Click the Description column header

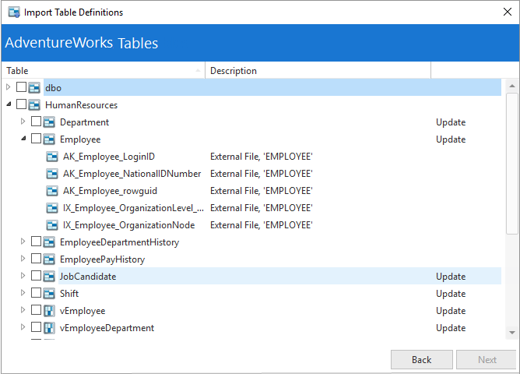click(x=318, y=71)
